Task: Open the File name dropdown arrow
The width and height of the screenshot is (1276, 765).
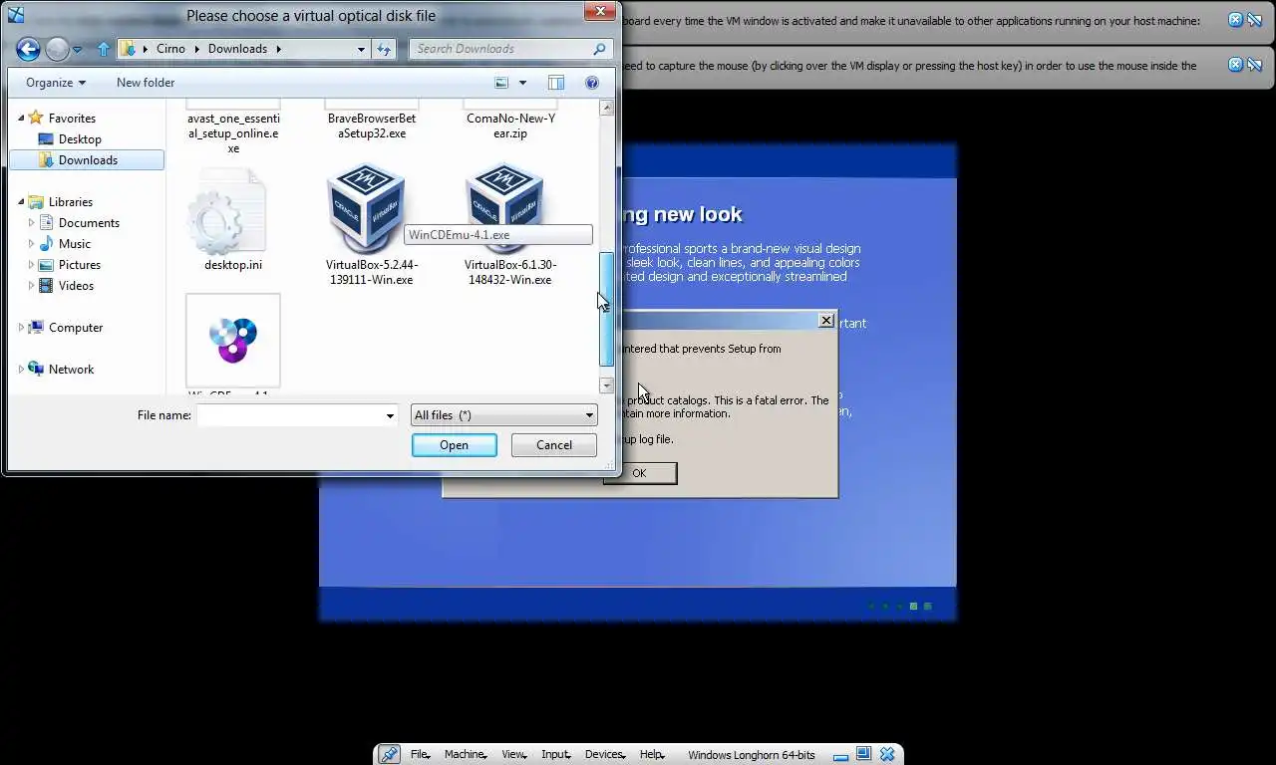Action: 390,415
